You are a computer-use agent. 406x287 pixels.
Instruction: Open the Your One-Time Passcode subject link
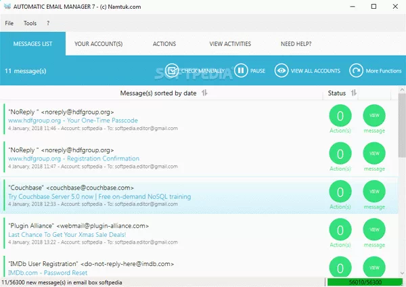tap(73, 120)
